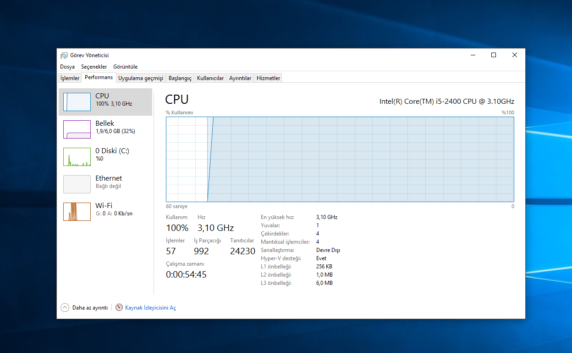This screenshot has height=353, width=572.
Task: Click the Kaynak İzleyicisi icon
Action: [x=119, y=308]
